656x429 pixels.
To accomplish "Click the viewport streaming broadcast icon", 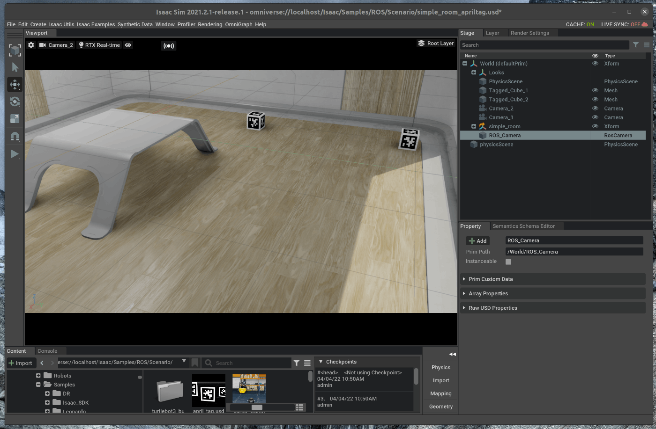I will click(x=169, y=45).
